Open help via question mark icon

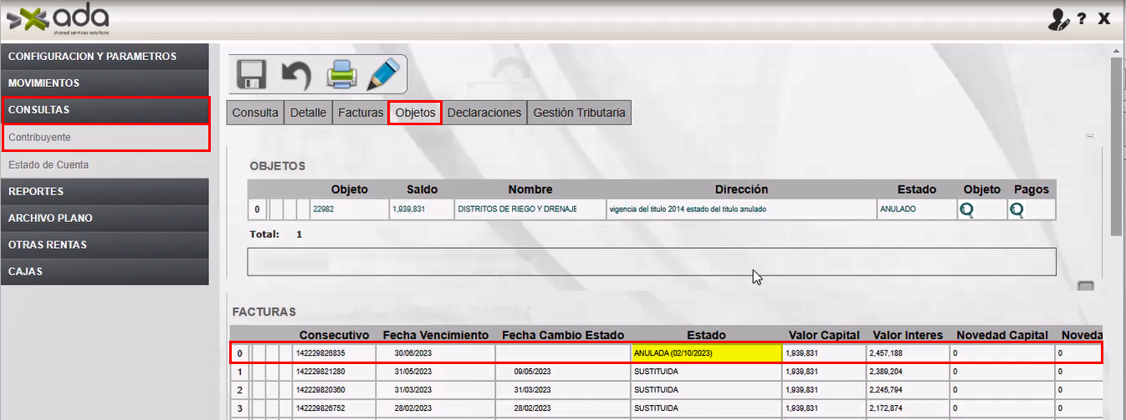click(x=1082, y=19)
